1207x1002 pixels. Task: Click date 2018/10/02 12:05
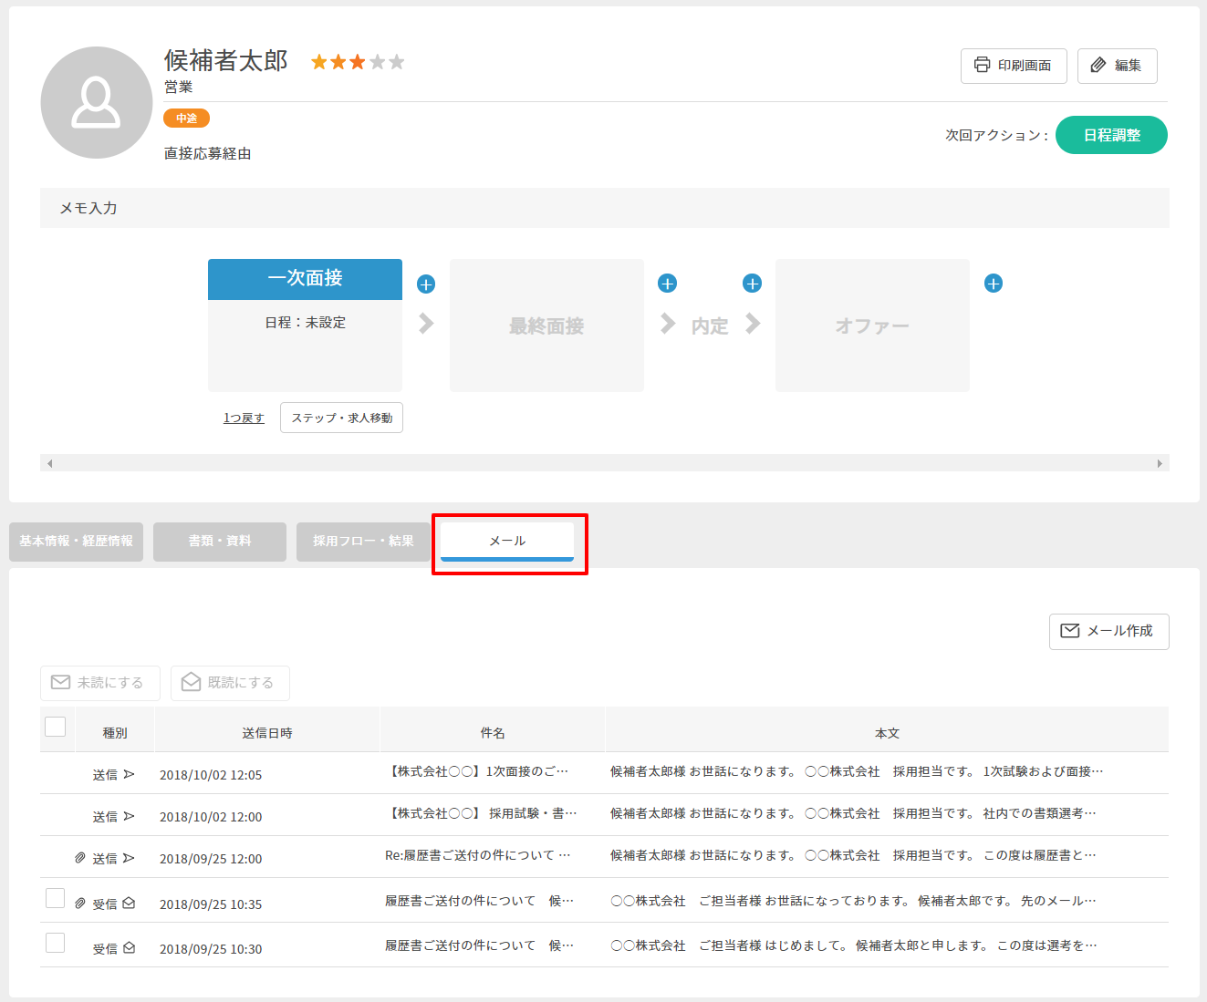click(x=211, y=775)
